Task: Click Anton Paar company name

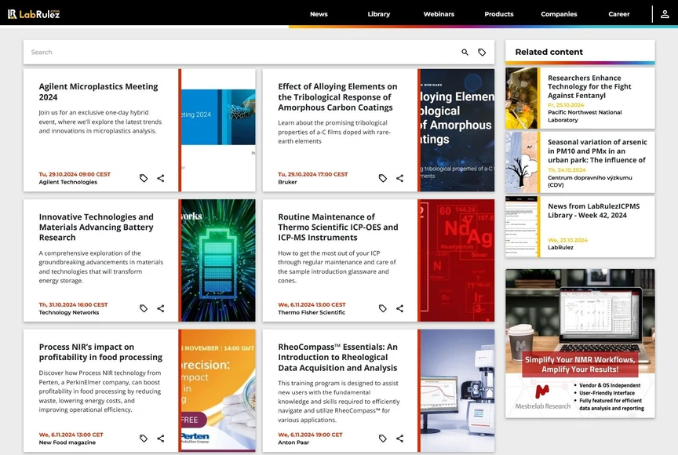Action: (x=293, y=442)
